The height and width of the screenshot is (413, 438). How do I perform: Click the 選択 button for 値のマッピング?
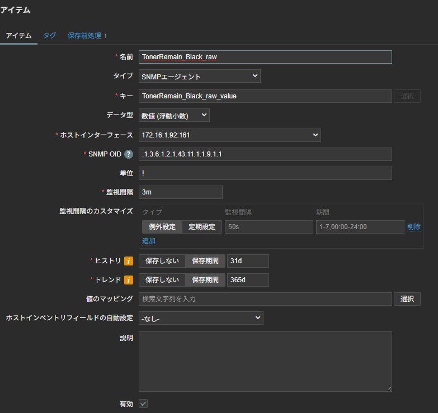tap(407, 299)
